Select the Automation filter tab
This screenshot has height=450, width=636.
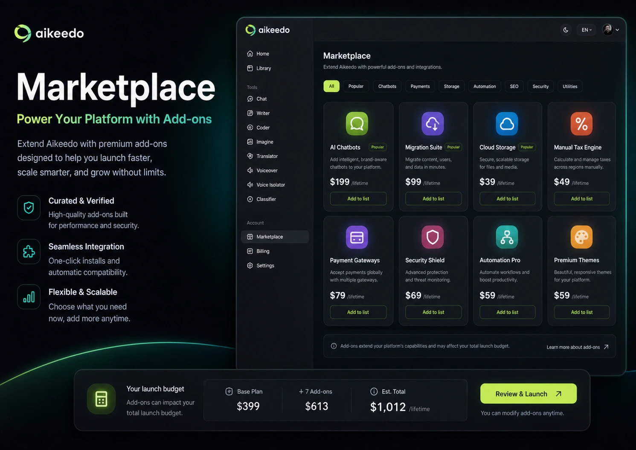click(x=485, y=86)
